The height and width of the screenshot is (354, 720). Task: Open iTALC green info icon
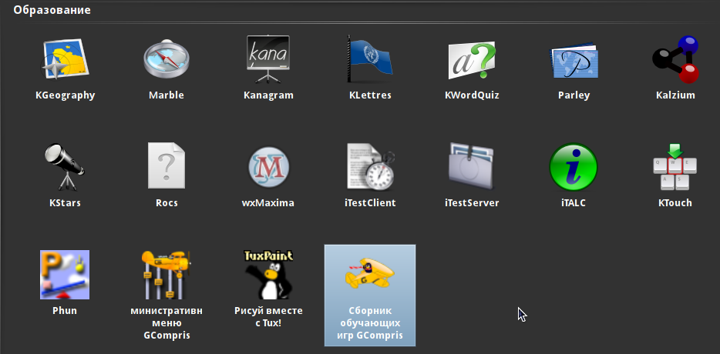pos(574,167)
